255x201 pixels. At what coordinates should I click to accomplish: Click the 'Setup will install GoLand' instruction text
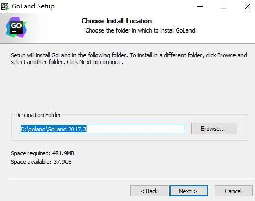click(x=129, y=58)
